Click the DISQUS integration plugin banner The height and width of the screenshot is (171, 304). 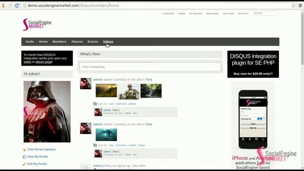(253, 64)
